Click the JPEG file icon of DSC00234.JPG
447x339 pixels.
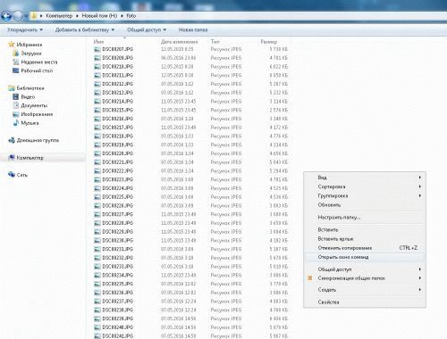(97, 276)
